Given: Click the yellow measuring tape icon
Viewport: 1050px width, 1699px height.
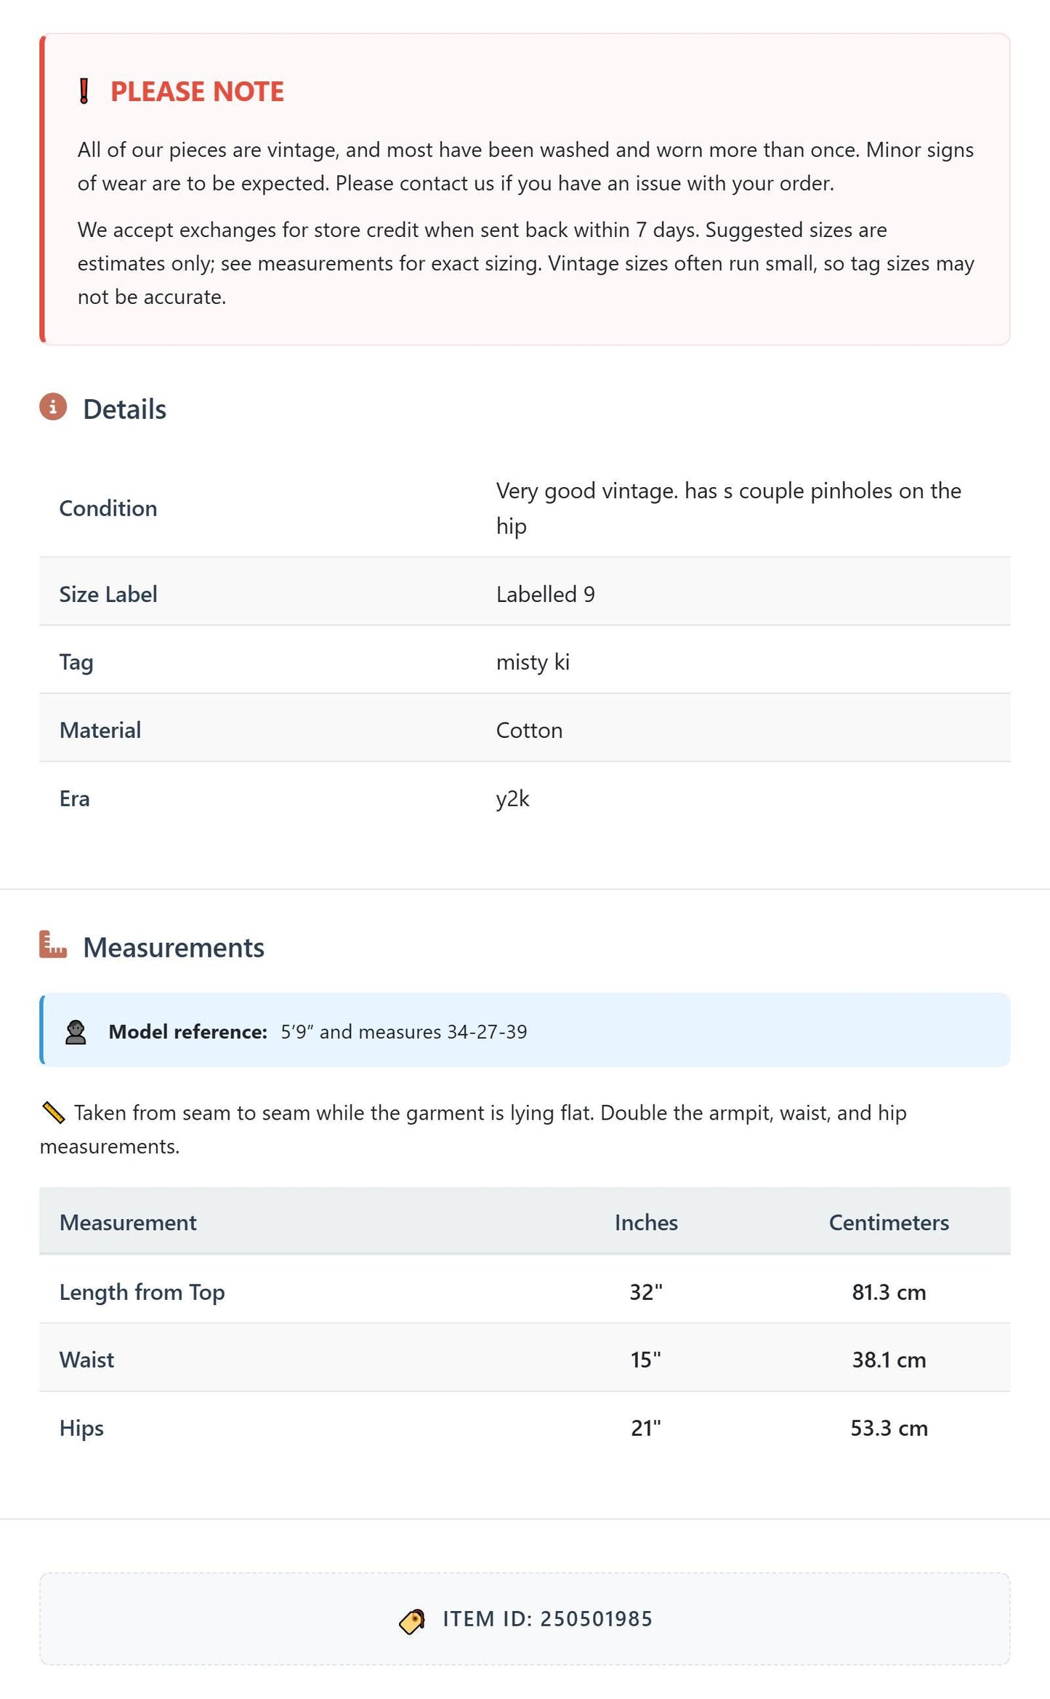Looking at the screenshot, I should coord(54,1112).
